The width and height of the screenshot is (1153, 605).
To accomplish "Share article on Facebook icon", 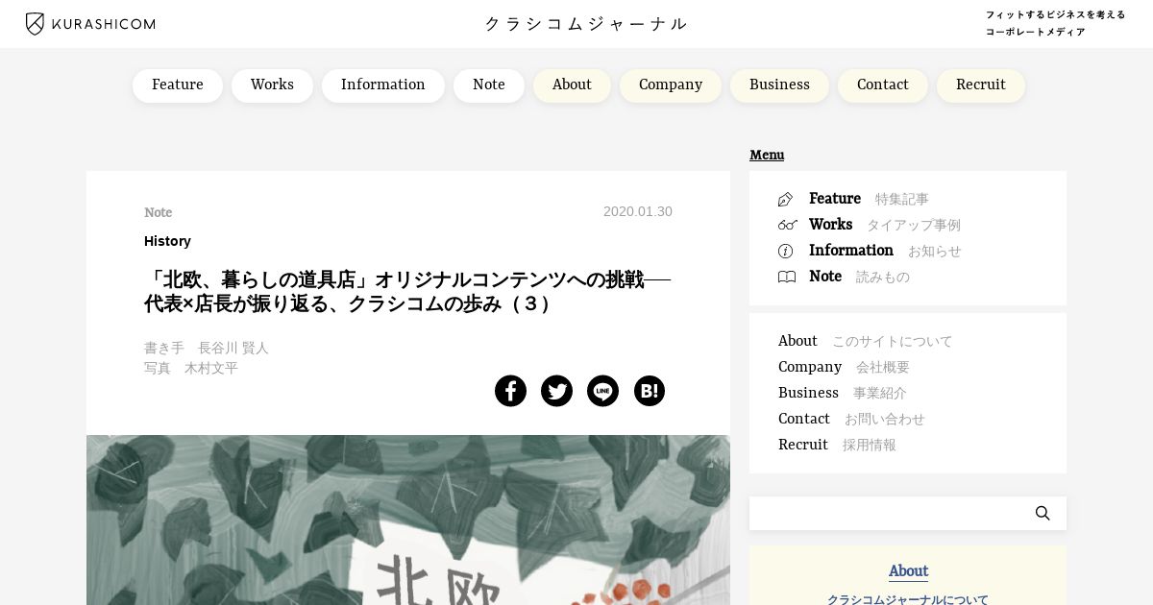I will [510, 391].
